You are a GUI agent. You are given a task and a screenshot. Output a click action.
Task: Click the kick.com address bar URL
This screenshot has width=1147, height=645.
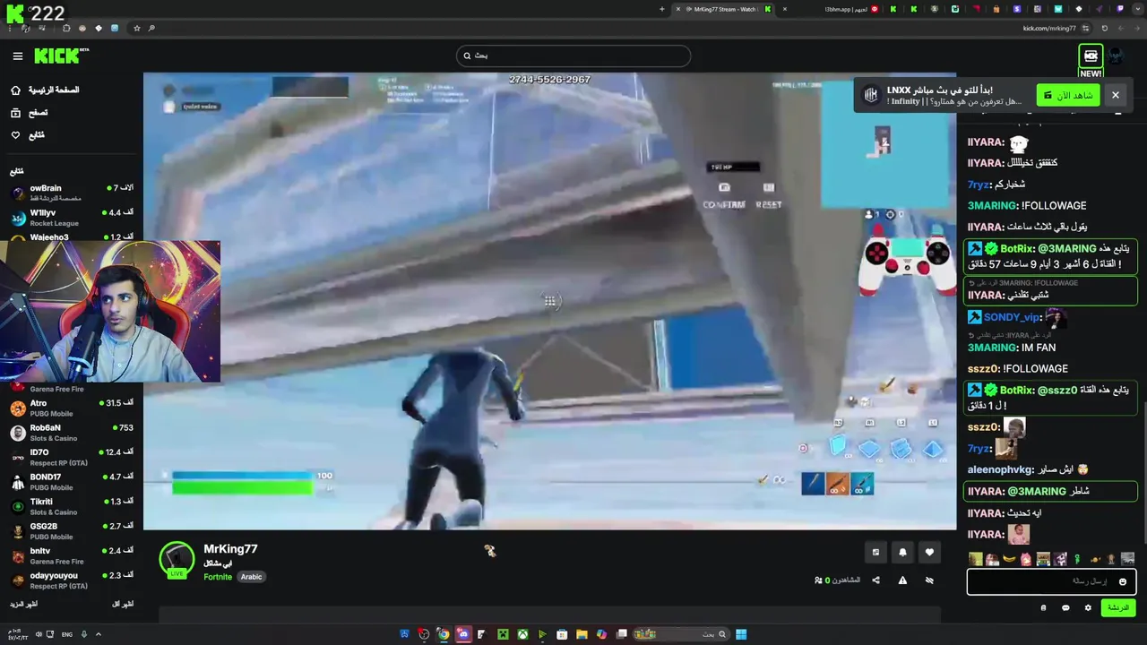click(x=1049, y=28)
